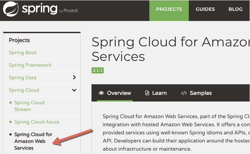Select Spring Cloud Azure in sidebar

point(37,122)
